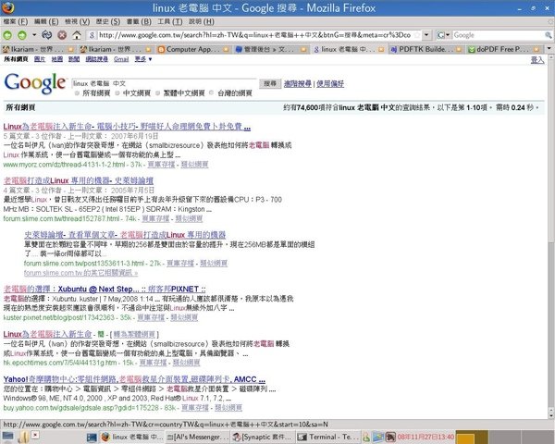Focus the Google search field with 'linux 老電腦 中文'
The width and height of the screenshot is (555, 444).
(x=165, y=83)
